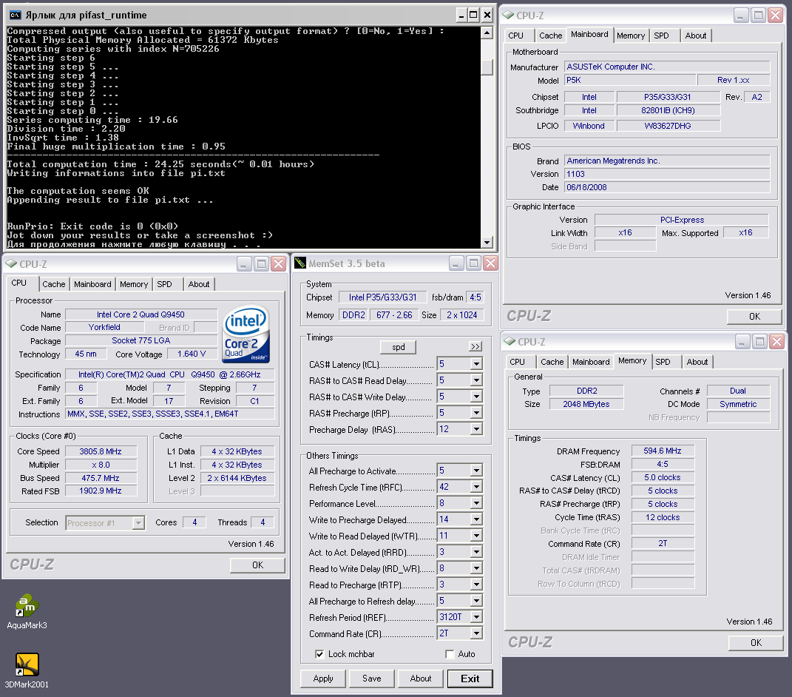Click the Core Speed 3805.8 MHz field

(101, 451)
